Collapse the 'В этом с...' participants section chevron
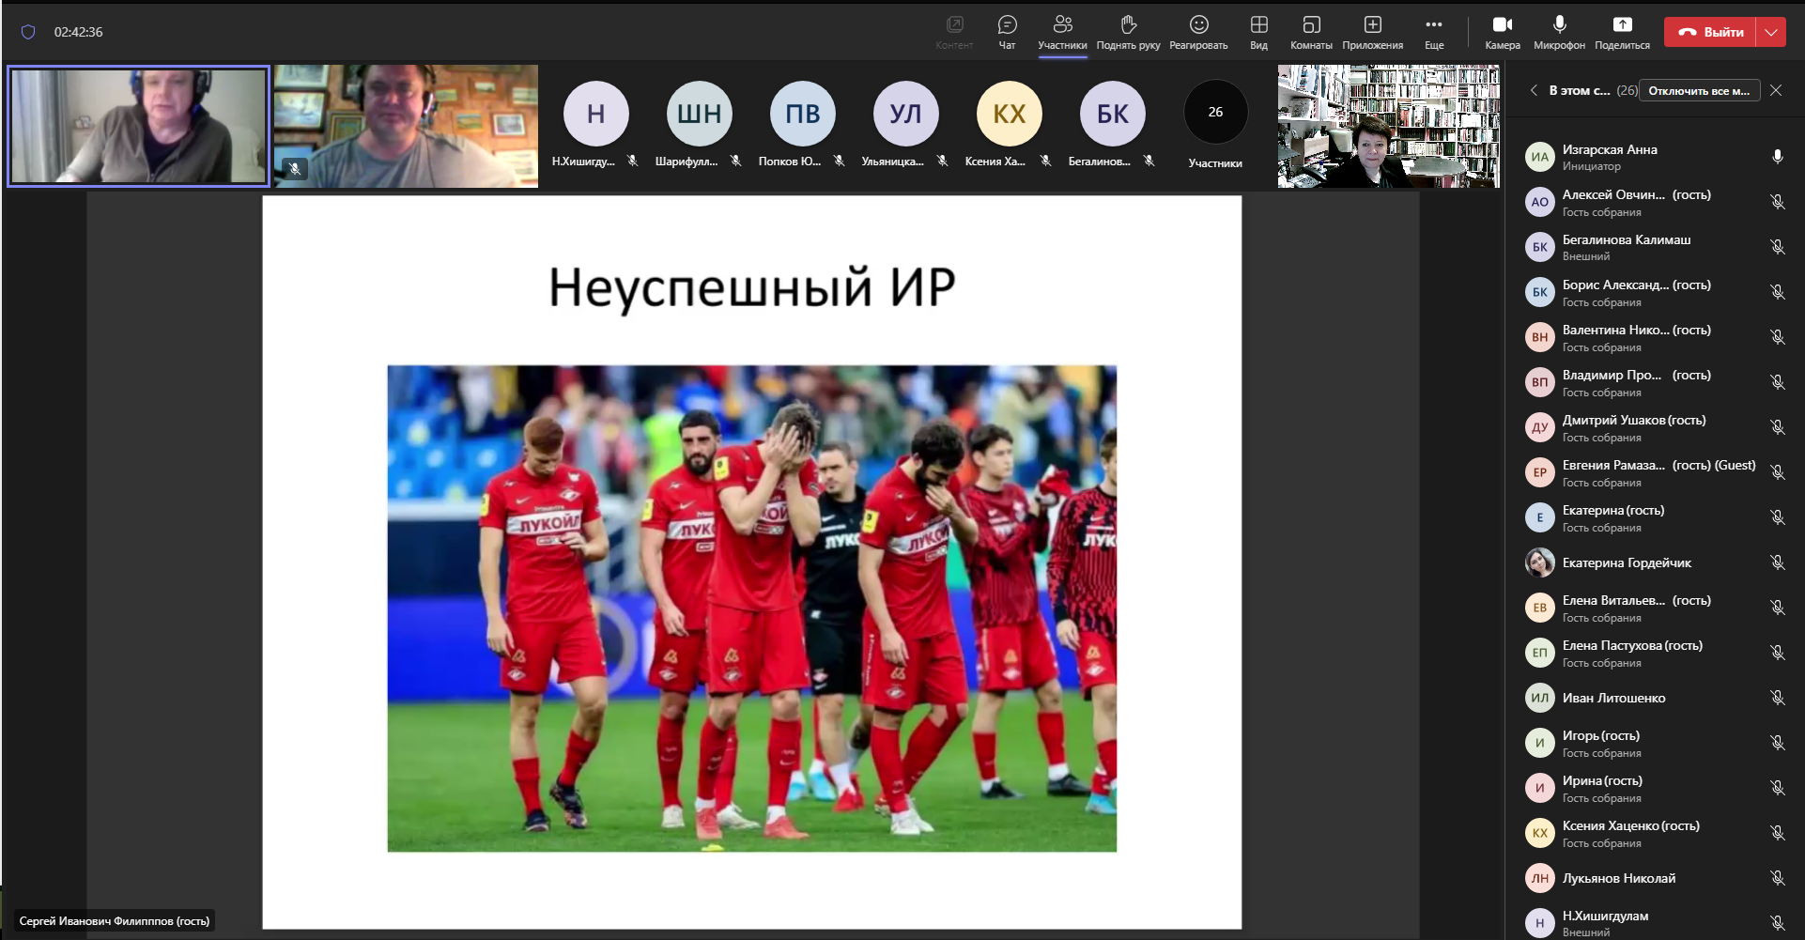This screenshot has width=1805, height=940. tap(1534, 91)
